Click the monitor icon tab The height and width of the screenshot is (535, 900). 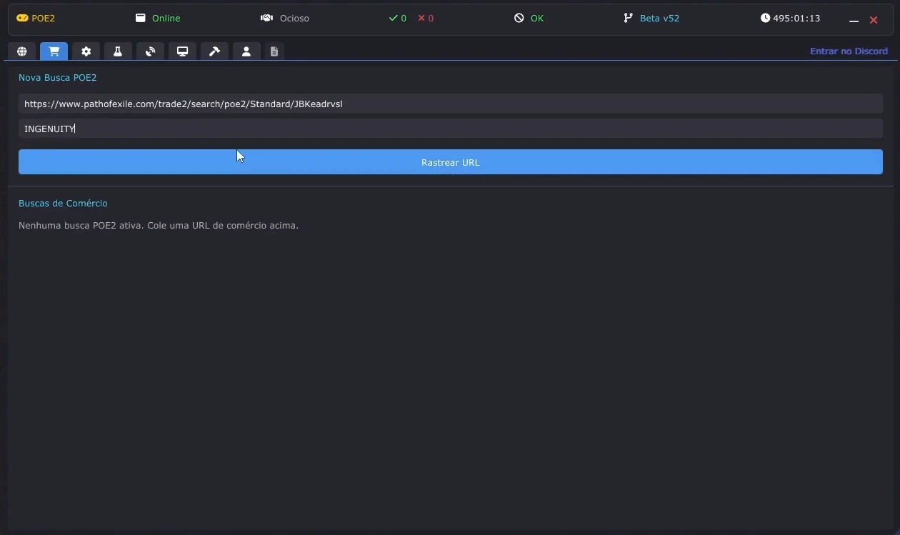182,51
